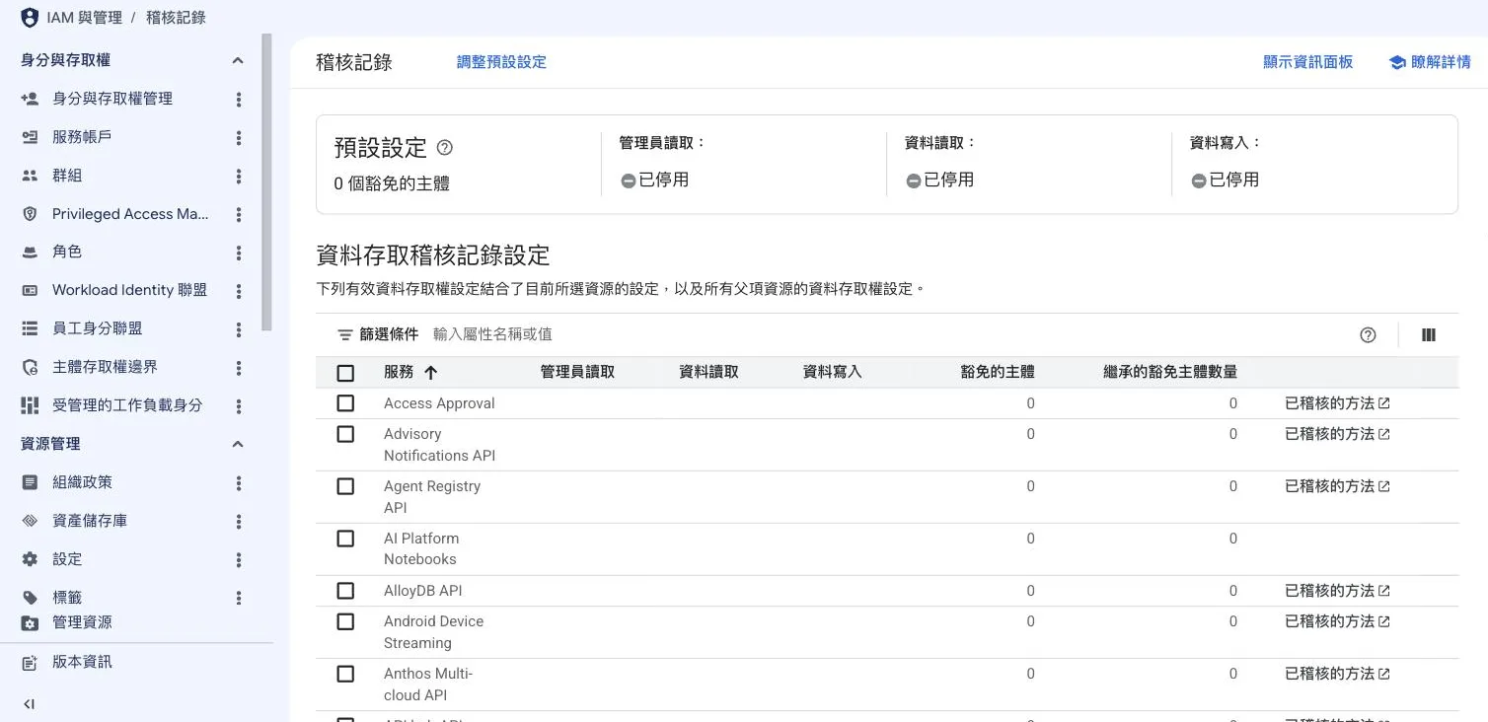Check the AlloyDB API checkbox
The width and height of the screenshot is (1488, 722).
(x=345, y=591)
